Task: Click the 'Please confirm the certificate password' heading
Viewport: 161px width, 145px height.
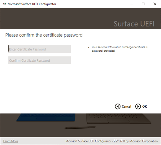Action: pos(44,35)
